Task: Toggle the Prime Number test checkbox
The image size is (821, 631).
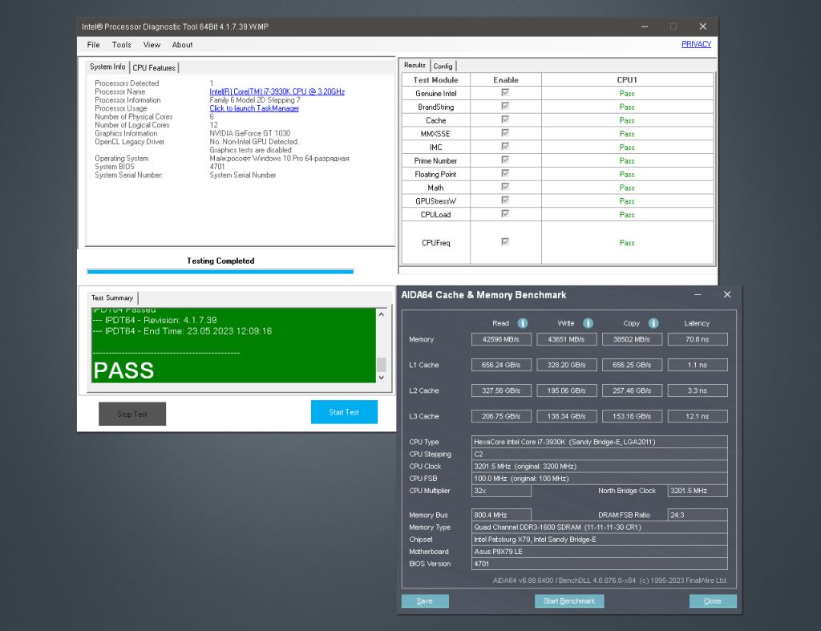Action: pos(505,160)
